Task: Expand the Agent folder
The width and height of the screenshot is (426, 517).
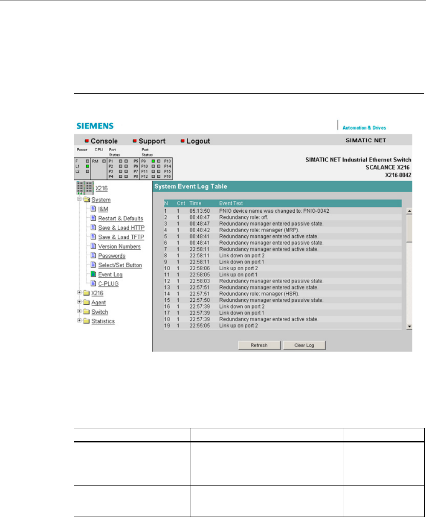Action: coord(79,302)
